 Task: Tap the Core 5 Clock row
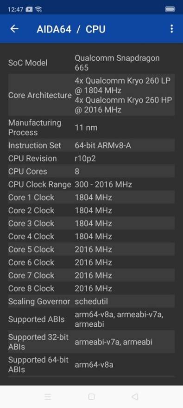[91, 249]
